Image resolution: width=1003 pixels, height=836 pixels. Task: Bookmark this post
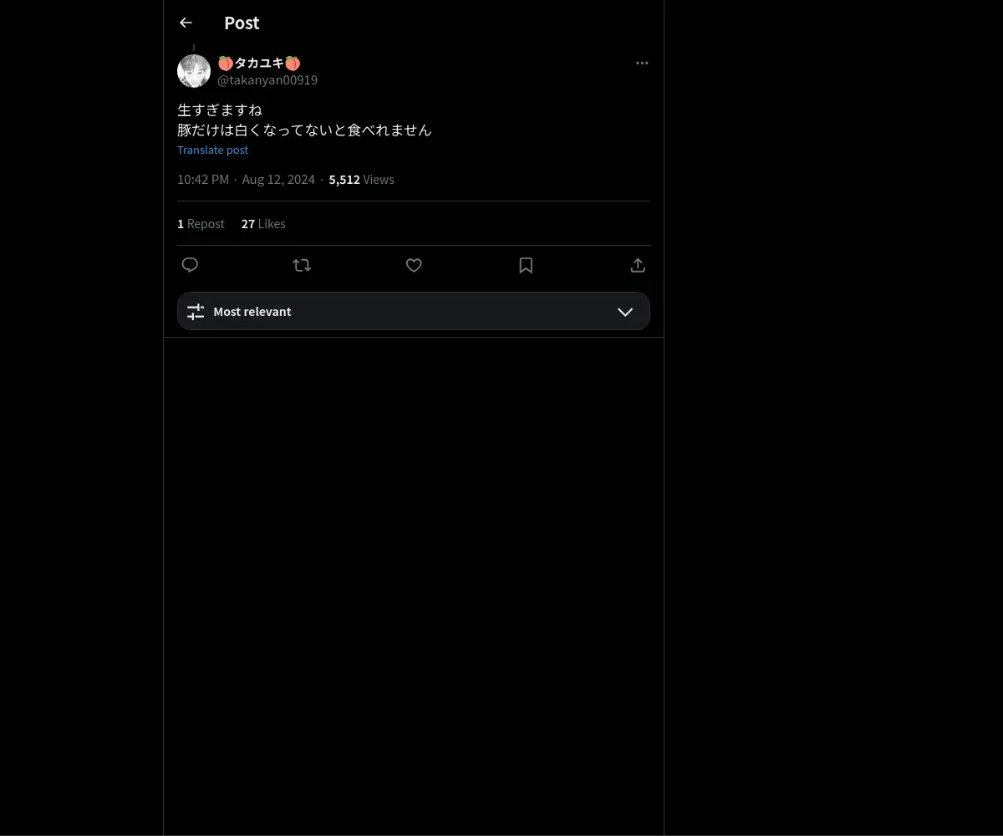point(526,265)
